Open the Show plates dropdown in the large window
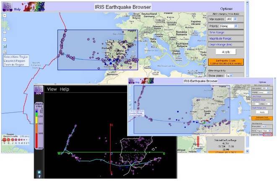 coord(229,75)
